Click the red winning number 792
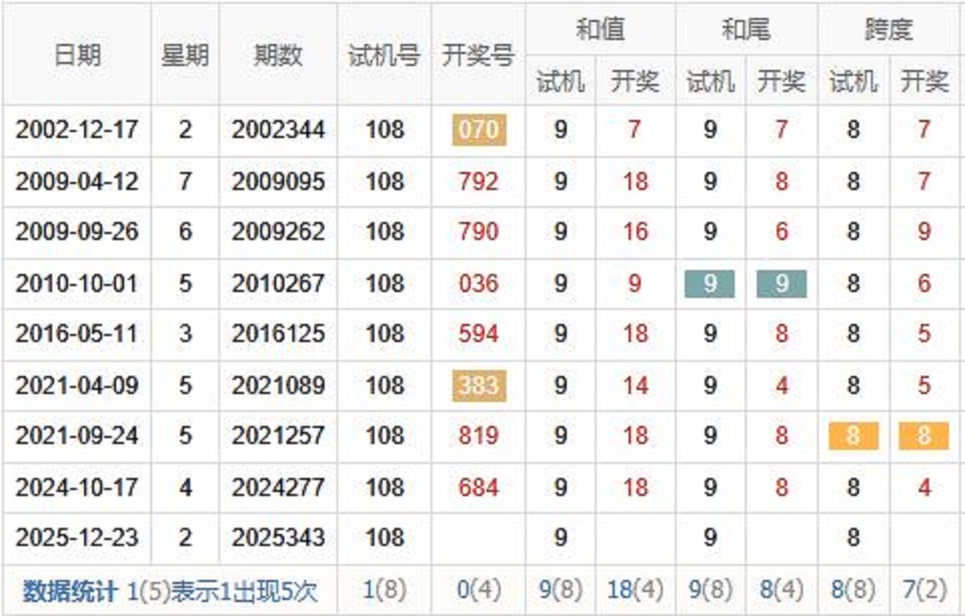Viewport: 965px width, 616px height. 478,182
